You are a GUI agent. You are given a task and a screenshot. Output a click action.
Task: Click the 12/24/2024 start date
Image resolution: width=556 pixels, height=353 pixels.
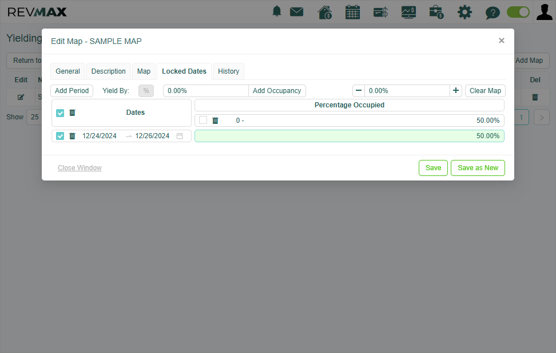tap(100, 136)
